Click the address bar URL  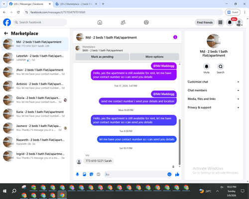point(58,12)
